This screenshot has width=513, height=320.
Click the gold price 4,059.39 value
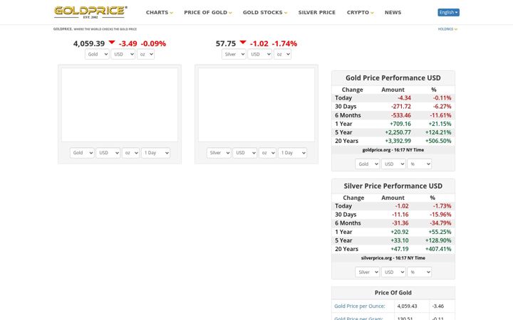coord(89,43)
